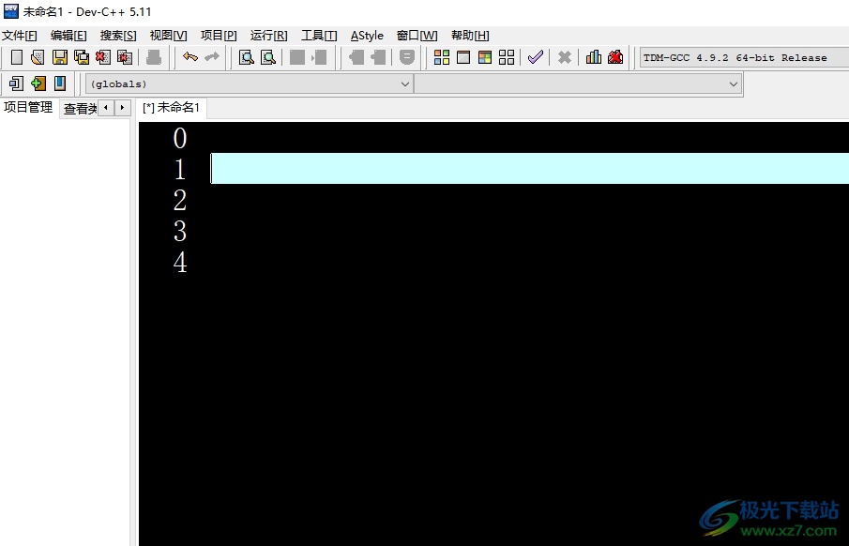Click the New file icon
The image size is (849, 546).
[x=17, y=57]
